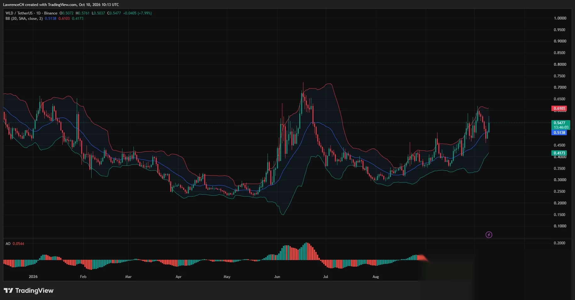The width and height of the screenshot is (575, 300).
Task: Click the 0.8000 price axis label
Action: pos(560,64)
